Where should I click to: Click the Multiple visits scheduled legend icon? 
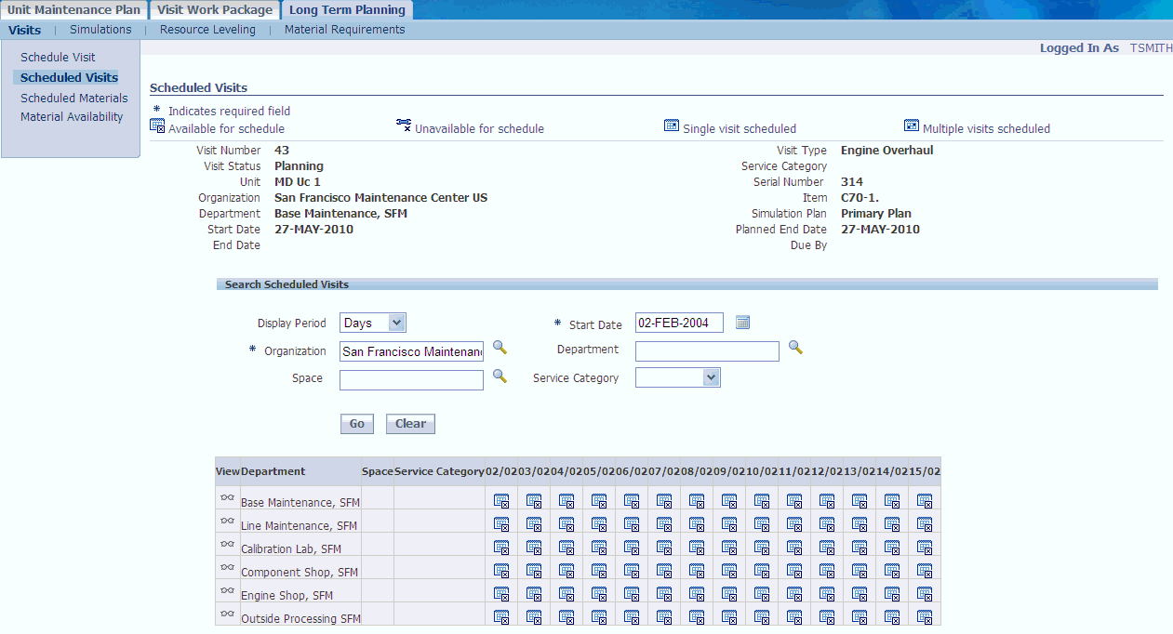tap(912, 125)
